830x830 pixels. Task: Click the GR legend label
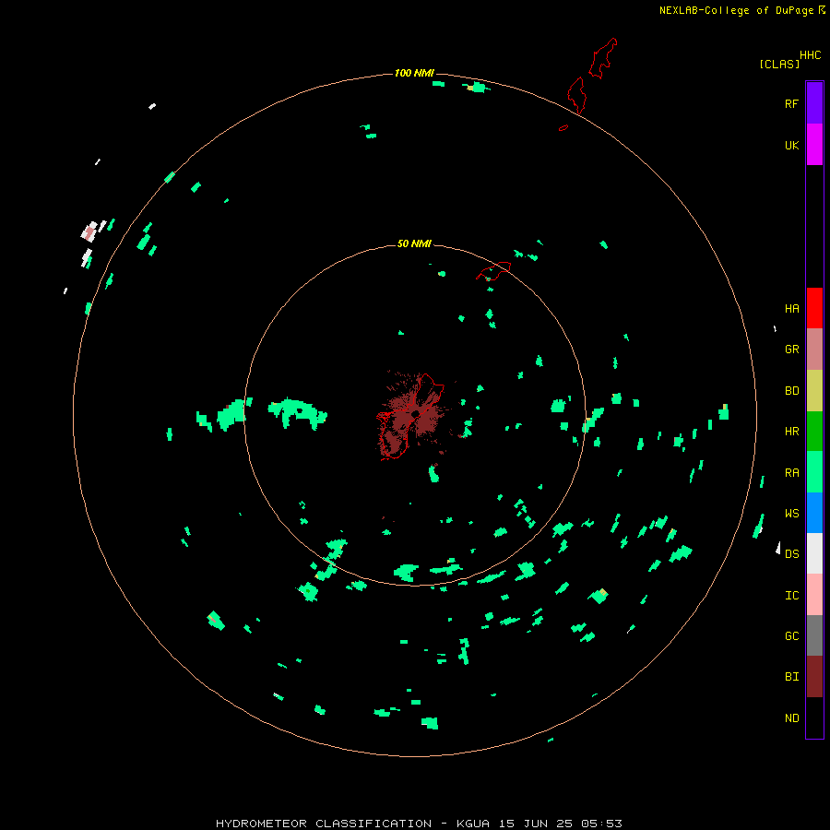click(x=791, y=350)
